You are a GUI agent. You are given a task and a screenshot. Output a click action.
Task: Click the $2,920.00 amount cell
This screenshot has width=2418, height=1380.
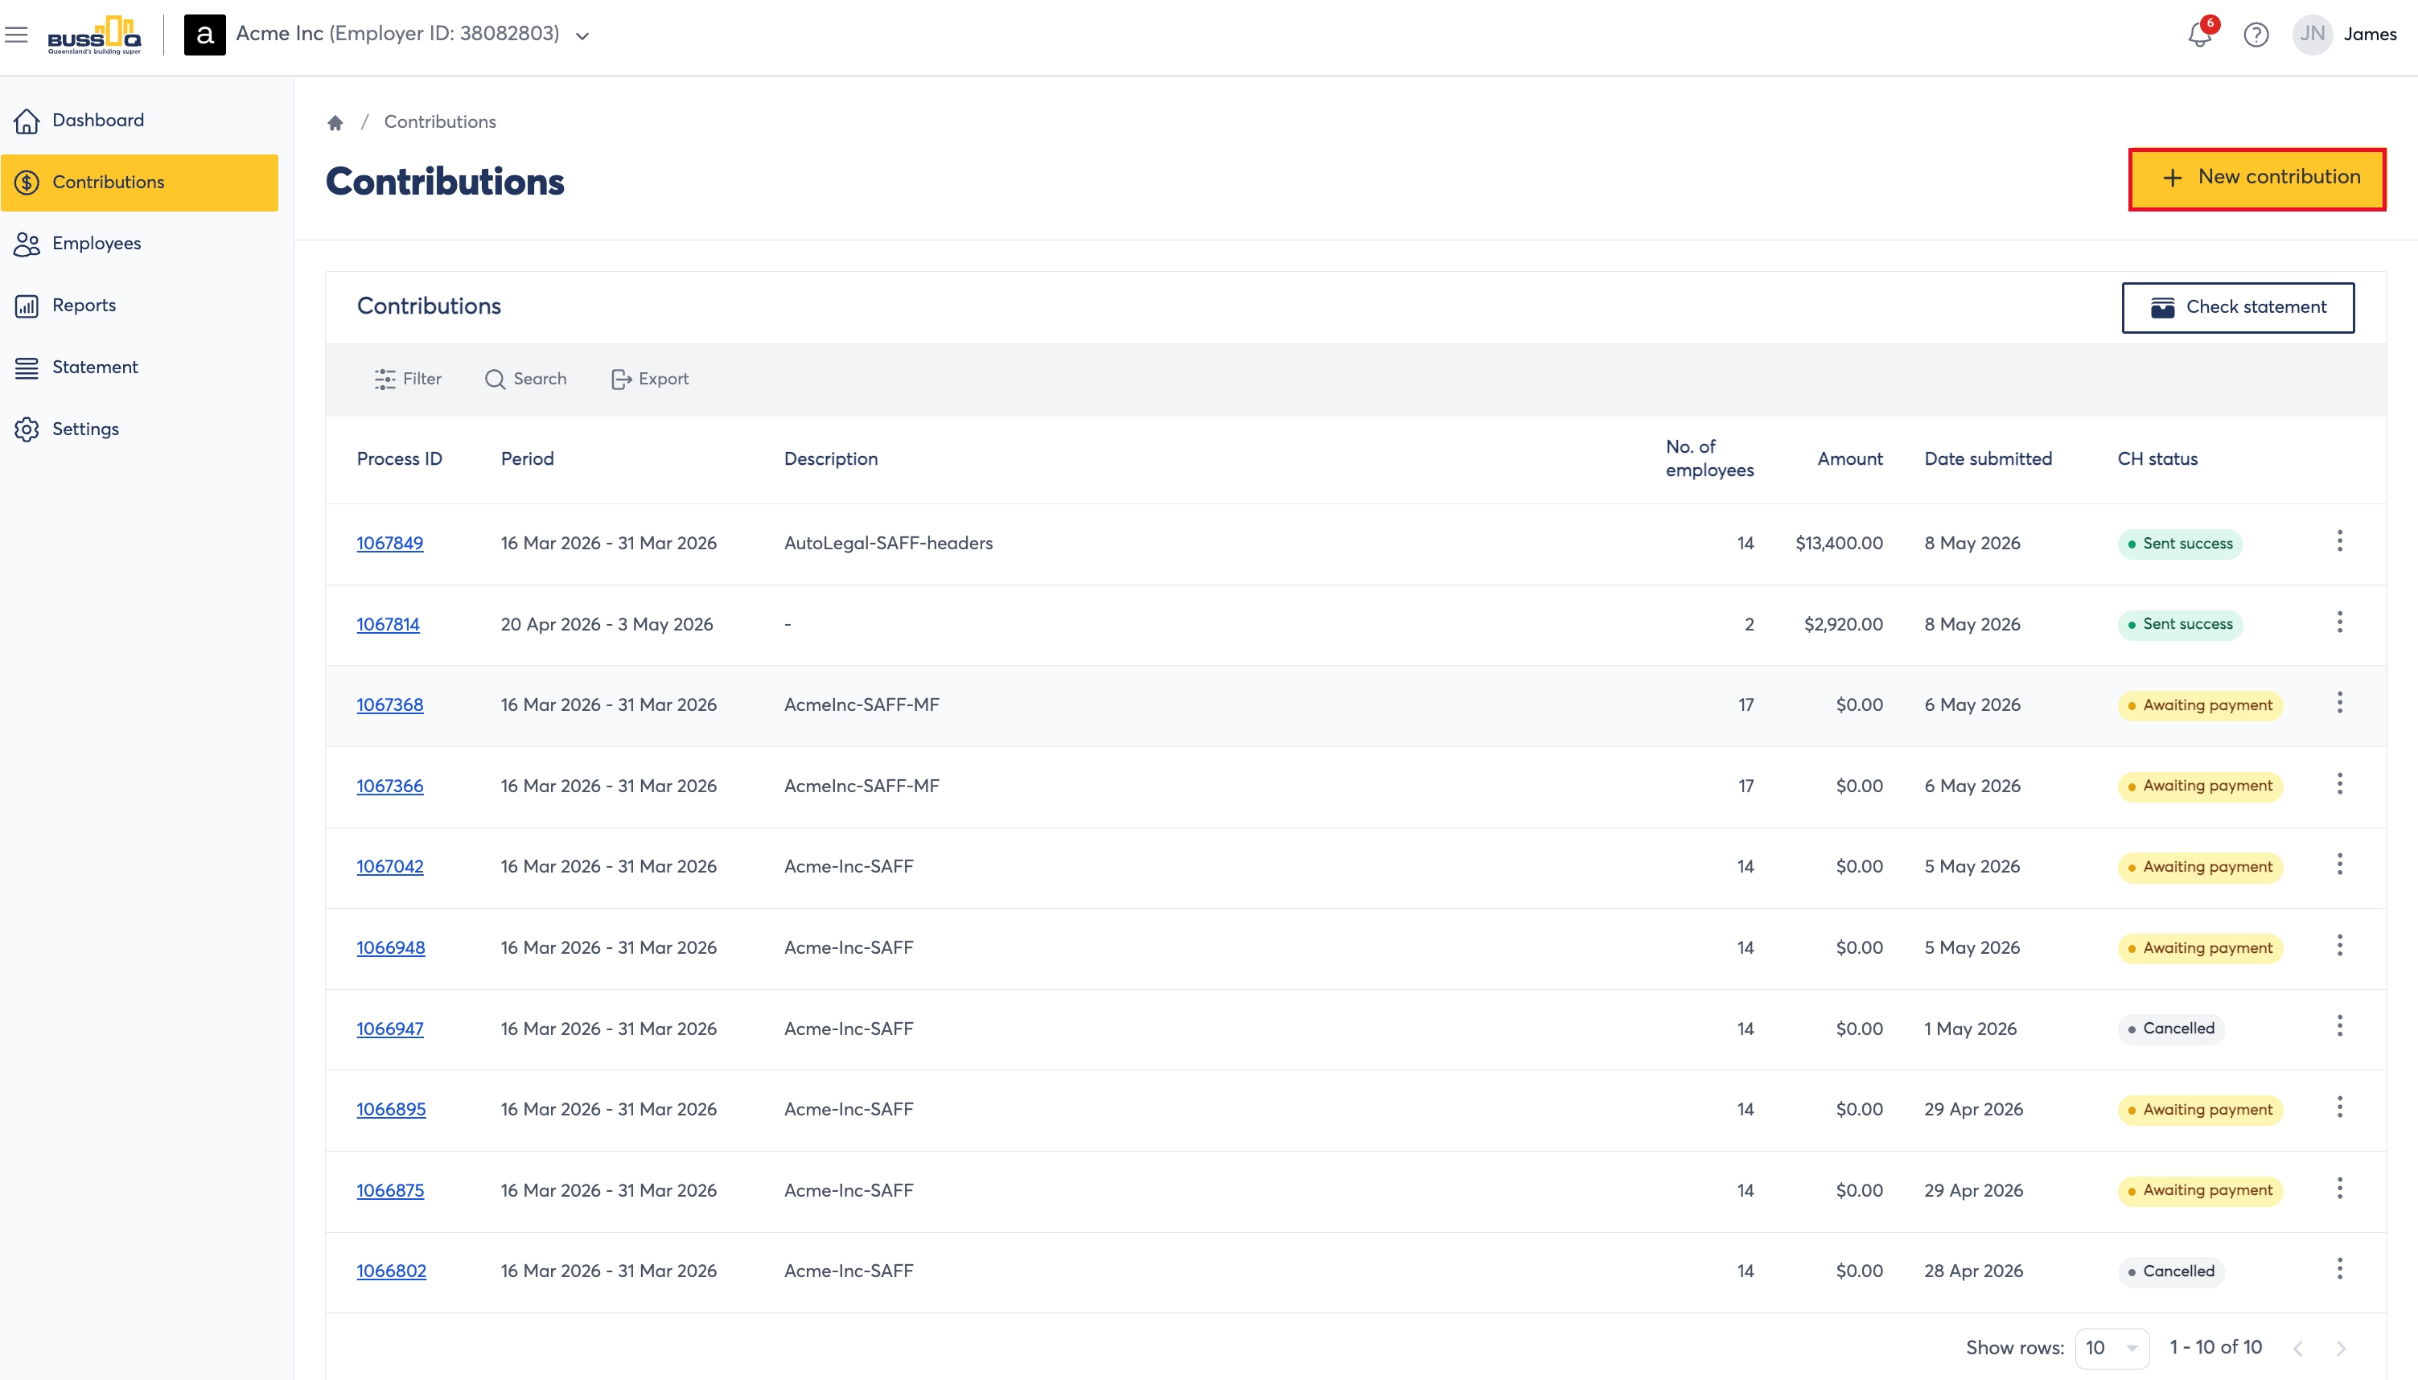pos(1843,625)
